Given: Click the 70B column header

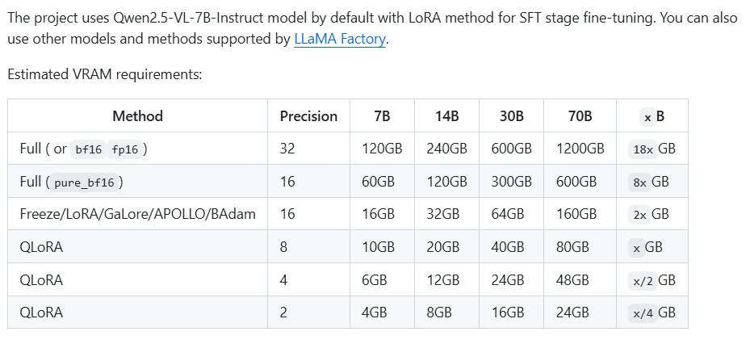Looking at the screenshot, I should [x=580, y=116].
